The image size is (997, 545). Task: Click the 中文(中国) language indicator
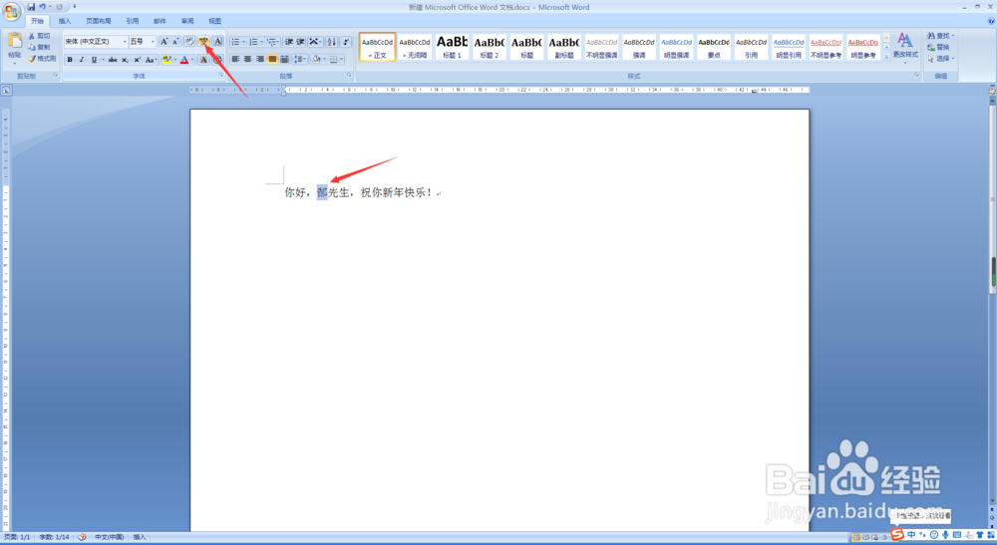click(110, 537)
